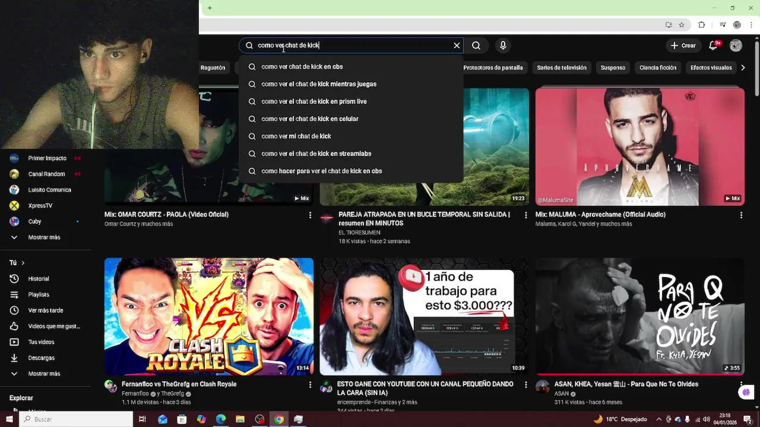
Task: Open a new browser tab with plus
Action: click(x=210, y=8)
